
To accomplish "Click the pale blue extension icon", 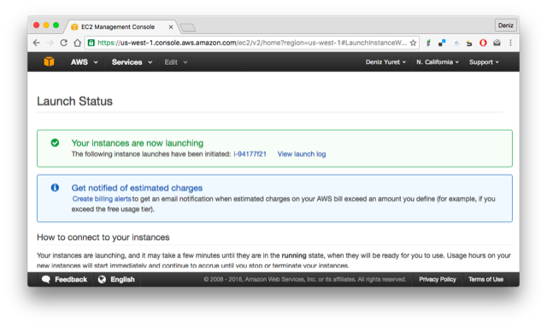I will coord(456,43).
